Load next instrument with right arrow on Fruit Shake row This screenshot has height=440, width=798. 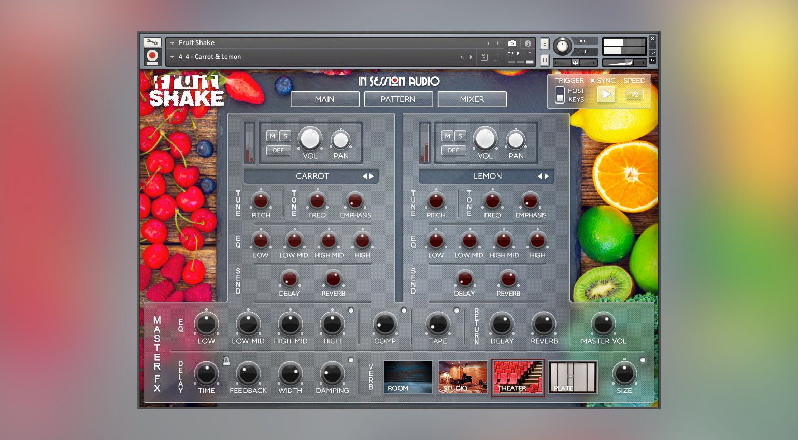pyautogui.click(x=498, y=43)
